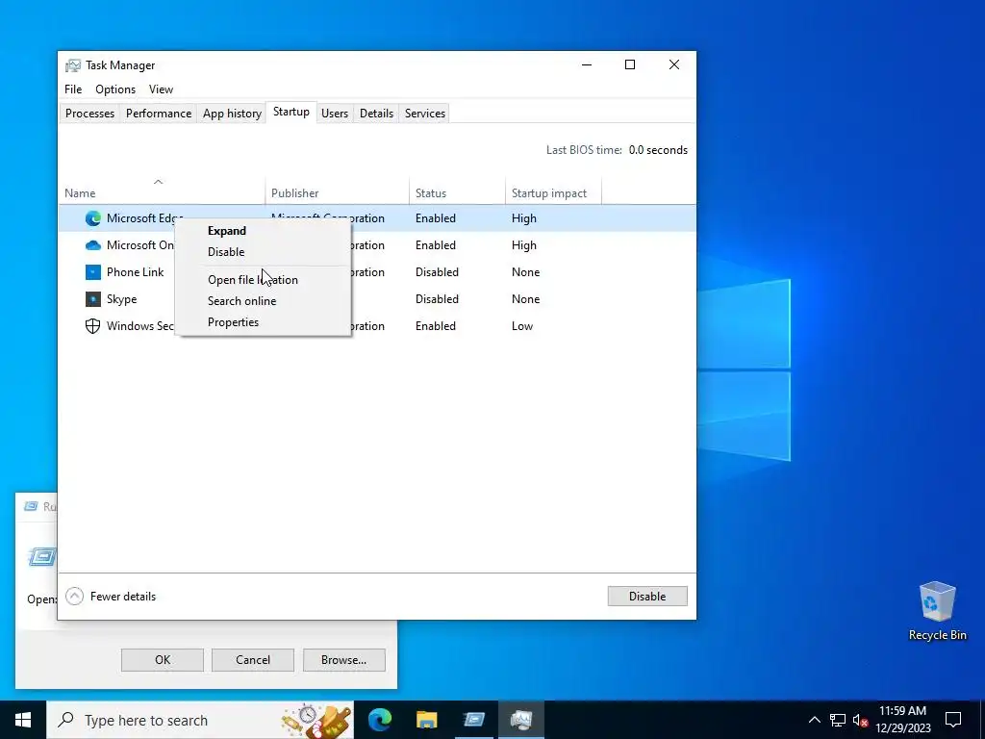Screen dimensions: 985x739
Task: Click the Task Manager title bar icon
Action: (73, 65)
